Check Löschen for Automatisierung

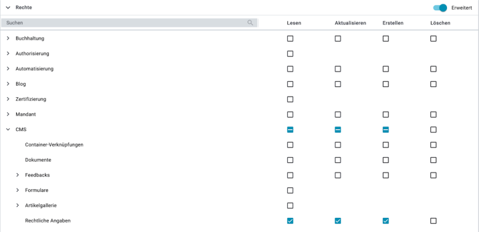pyautogui.click(x=433, y=69)
